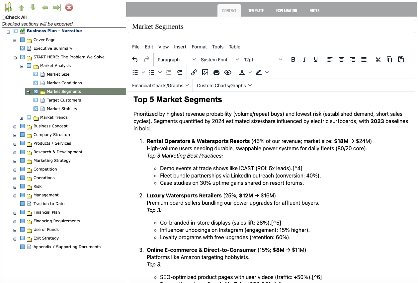Center align the text
The height and width of the screenshot is (283, 418).
click(341, 59)
